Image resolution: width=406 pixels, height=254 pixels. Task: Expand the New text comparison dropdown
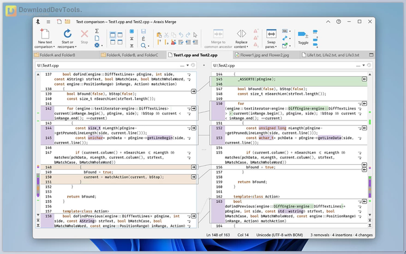coord(54,47)
